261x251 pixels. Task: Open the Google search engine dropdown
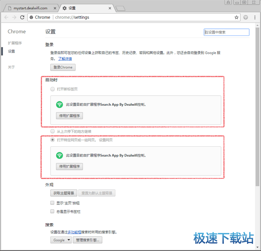coord(61,240)
